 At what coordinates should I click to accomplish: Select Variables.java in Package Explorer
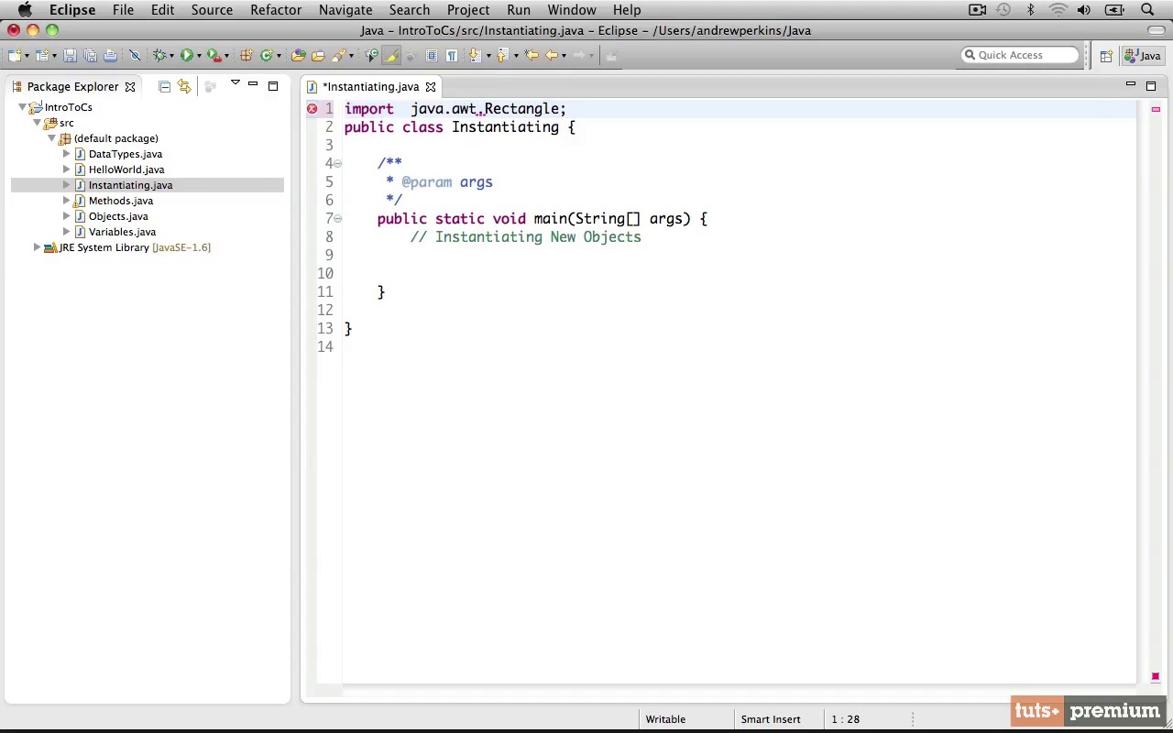[x=122, y=232]
